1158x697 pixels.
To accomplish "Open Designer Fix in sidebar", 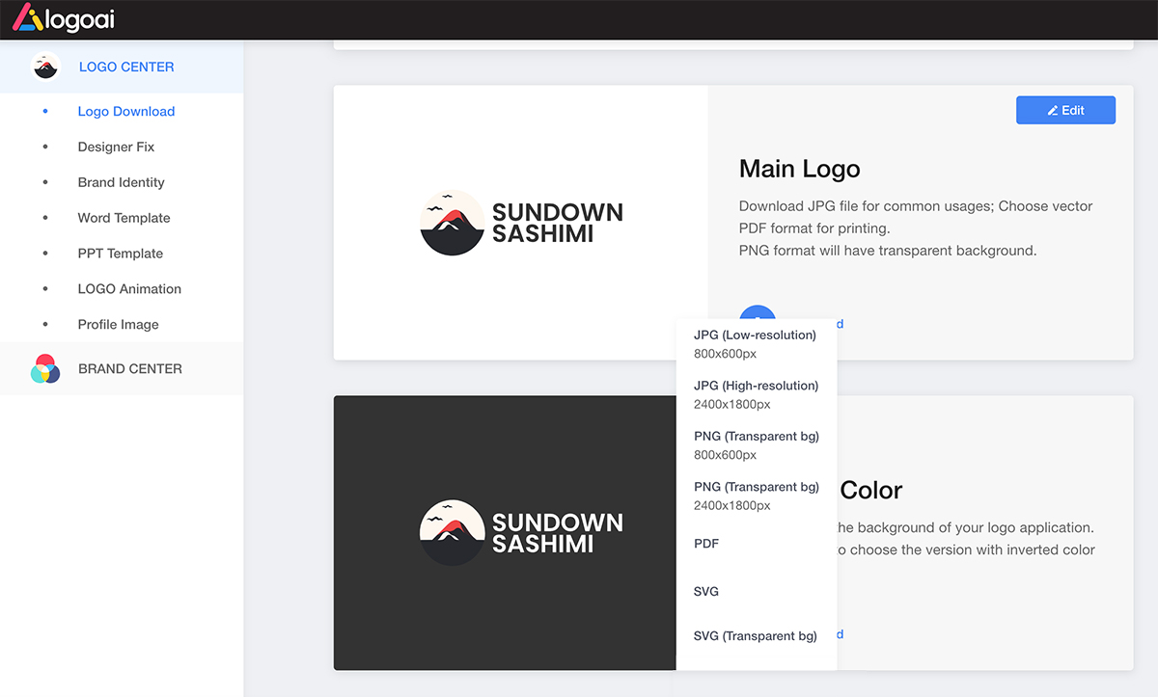I will tap(116, 147).
